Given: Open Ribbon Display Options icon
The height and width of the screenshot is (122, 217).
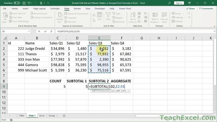Looking at the screenshot, I should pos(190,3).
